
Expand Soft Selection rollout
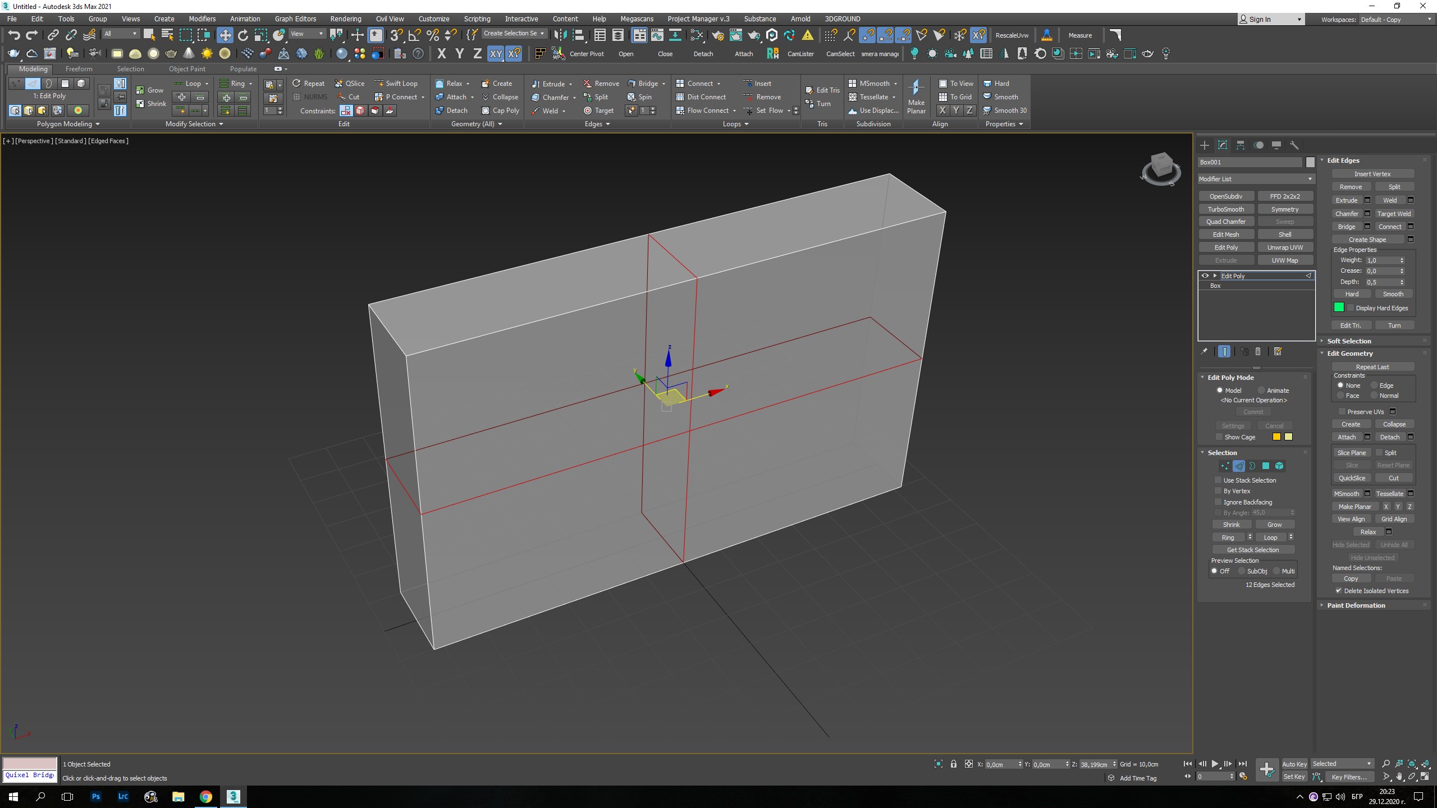coord(1349,341)
